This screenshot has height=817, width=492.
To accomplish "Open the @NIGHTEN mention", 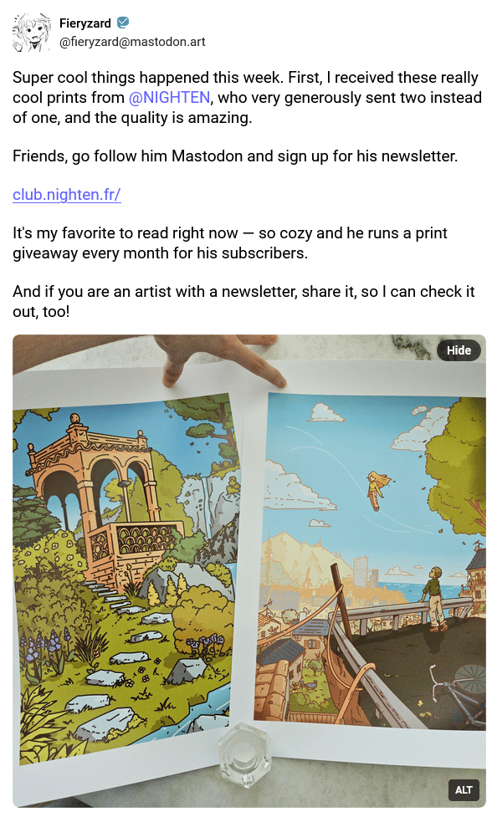I will 169,98.
